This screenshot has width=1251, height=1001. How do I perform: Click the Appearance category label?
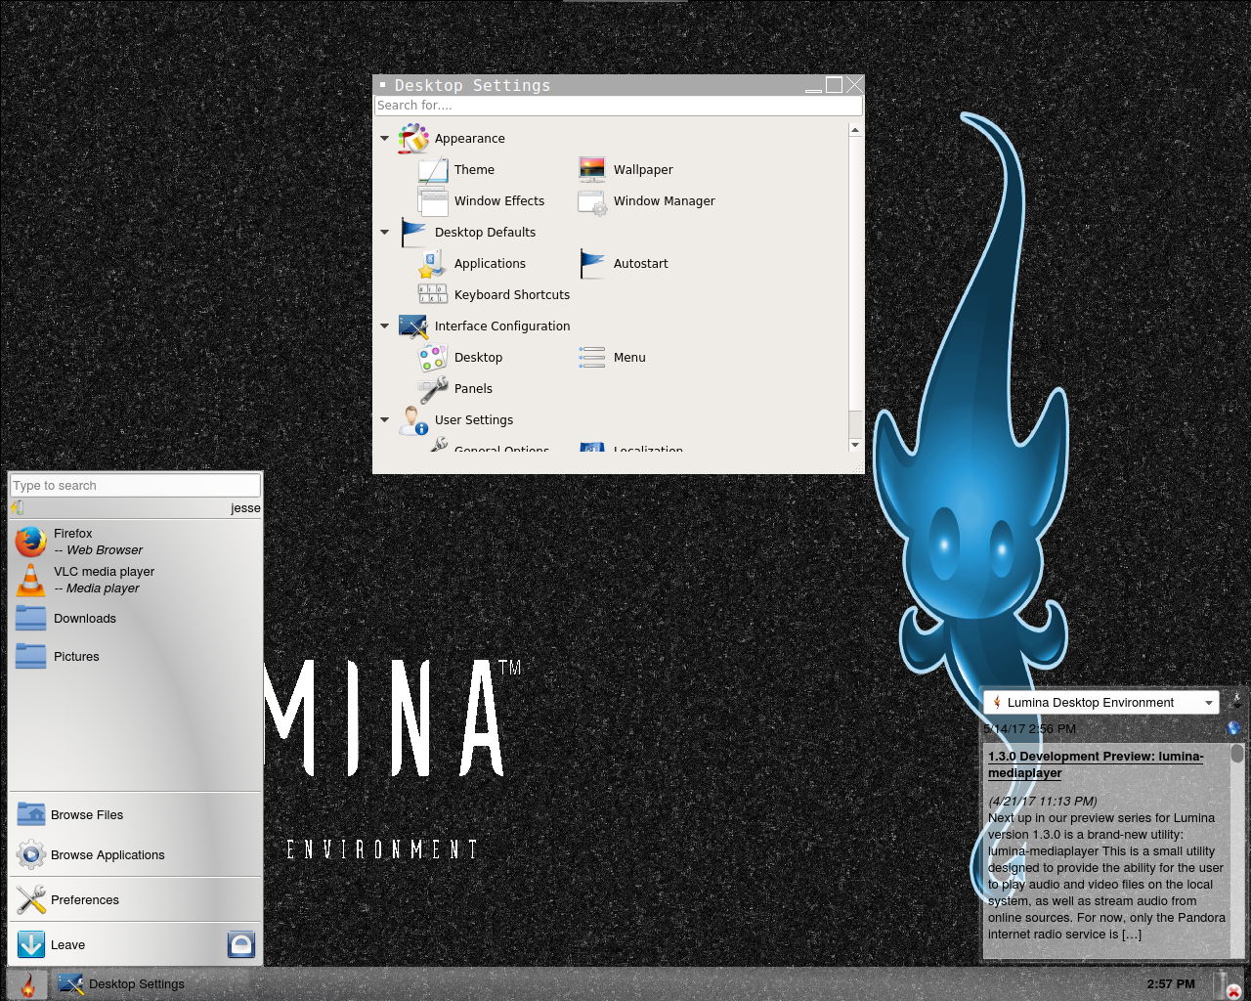(x=470, y=139)
